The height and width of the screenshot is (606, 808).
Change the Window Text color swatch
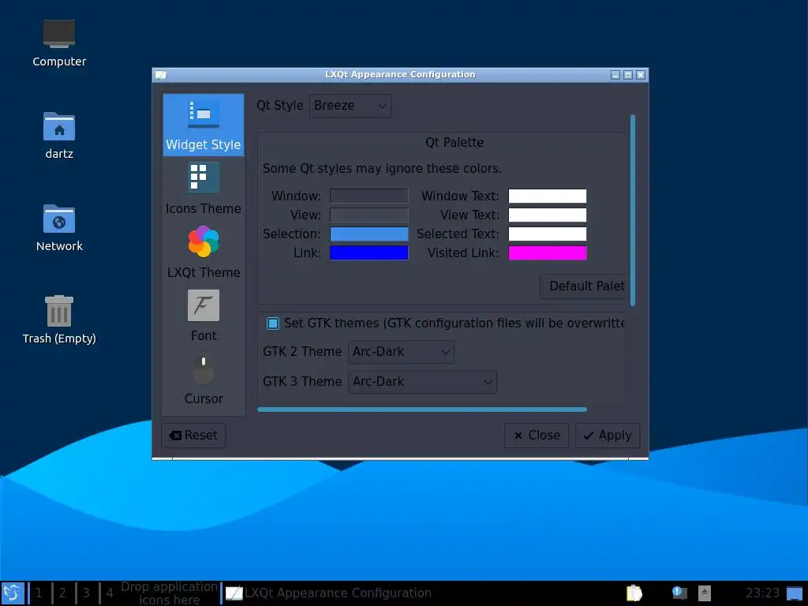tap(548, 196)
